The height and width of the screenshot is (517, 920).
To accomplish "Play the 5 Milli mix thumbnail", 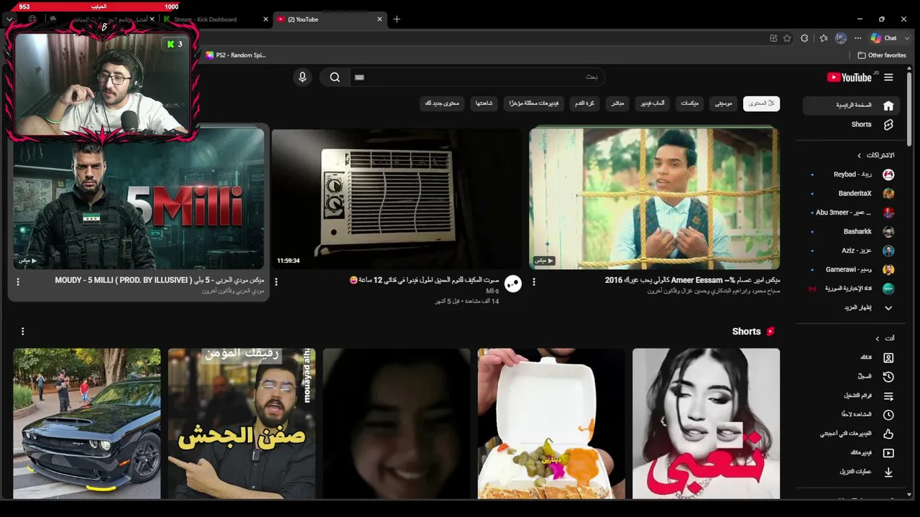I will [x=139, y=199].
